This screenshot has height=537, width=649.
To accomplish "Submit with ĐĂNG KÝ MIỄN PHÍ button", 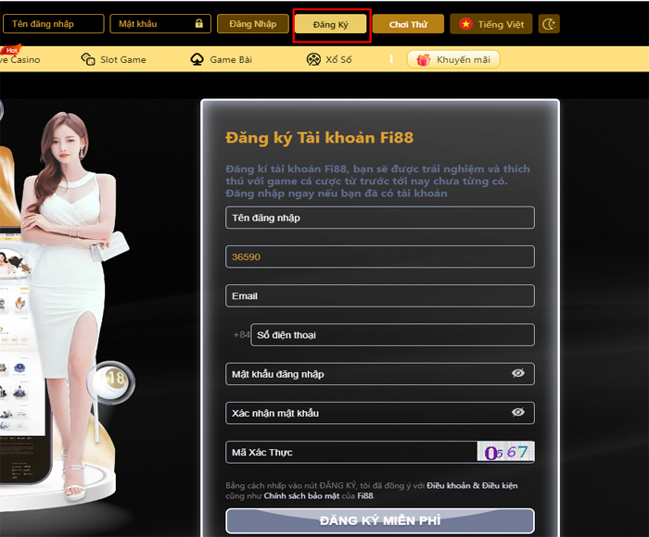I will point(380,520).
